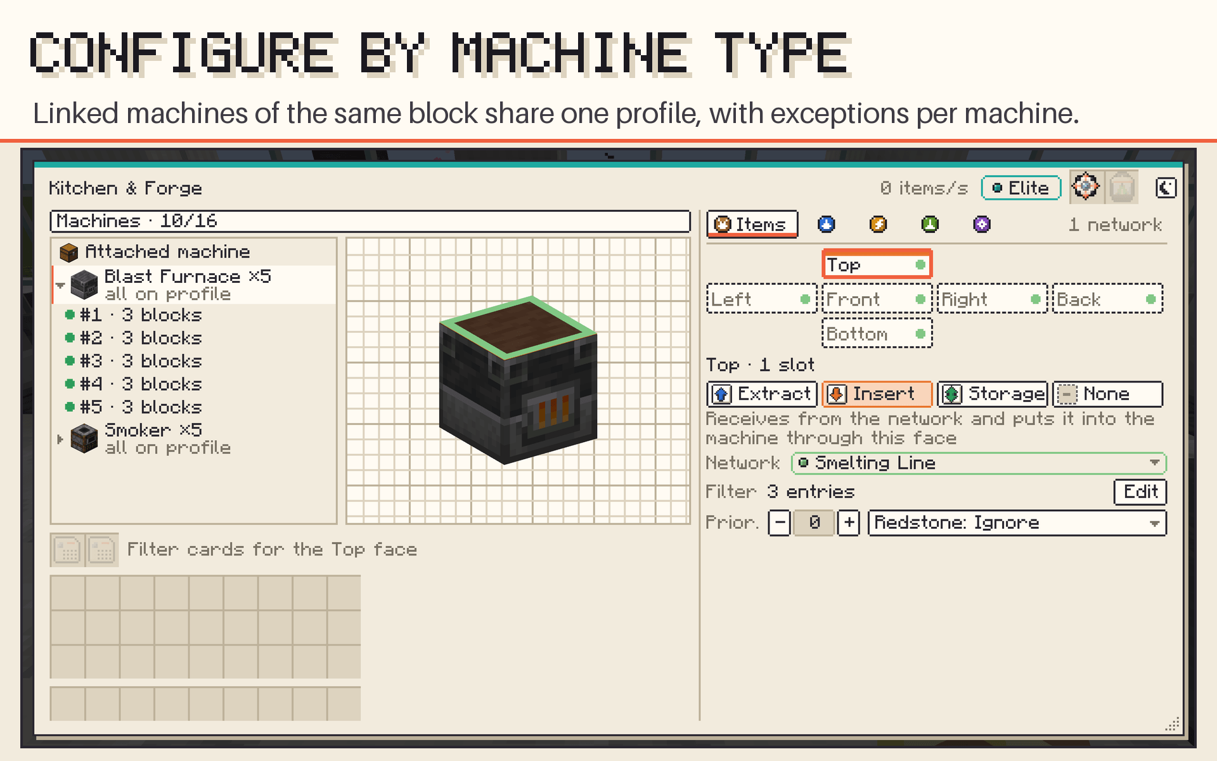The image size is (1217, 761).
Task: Click the first filter card slot
Action: pyautogui.click(x=67, y=550)
